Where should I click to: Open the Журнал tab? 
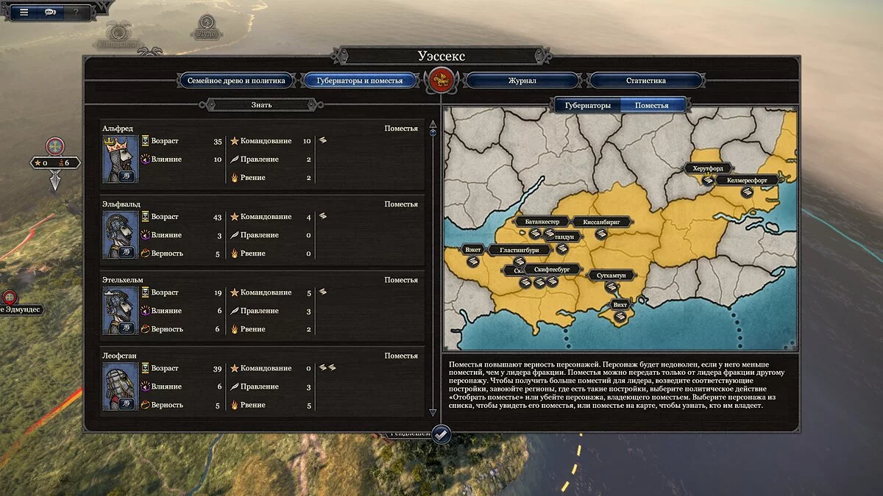522,81
